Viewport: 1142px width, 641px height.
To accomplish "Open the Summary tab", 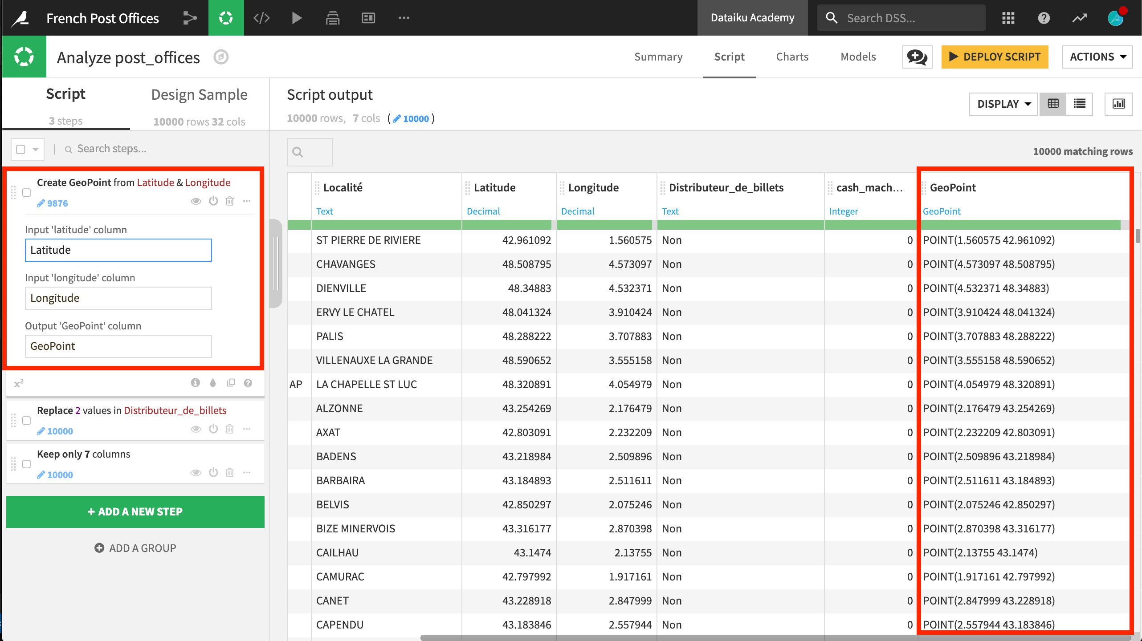I will 658,57.
